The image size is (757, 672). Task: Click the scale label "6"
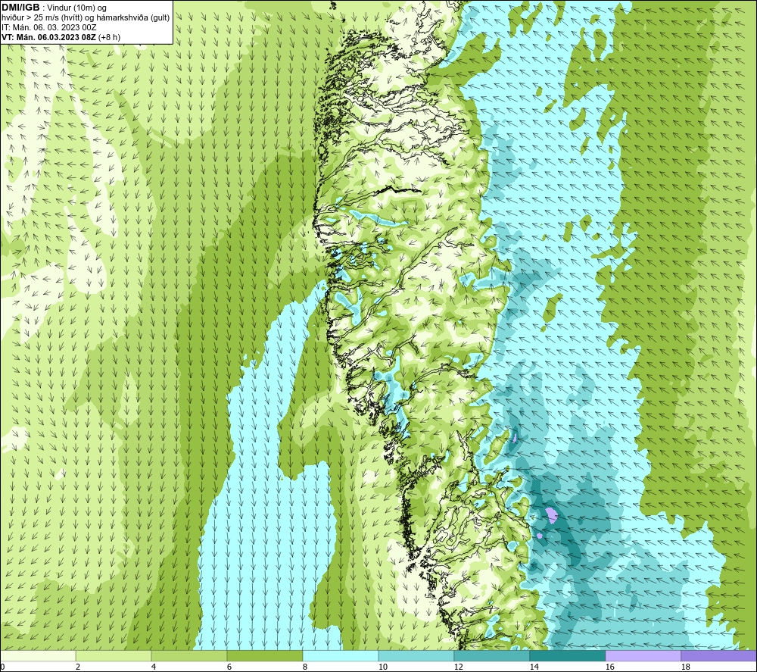click(229, 667)
